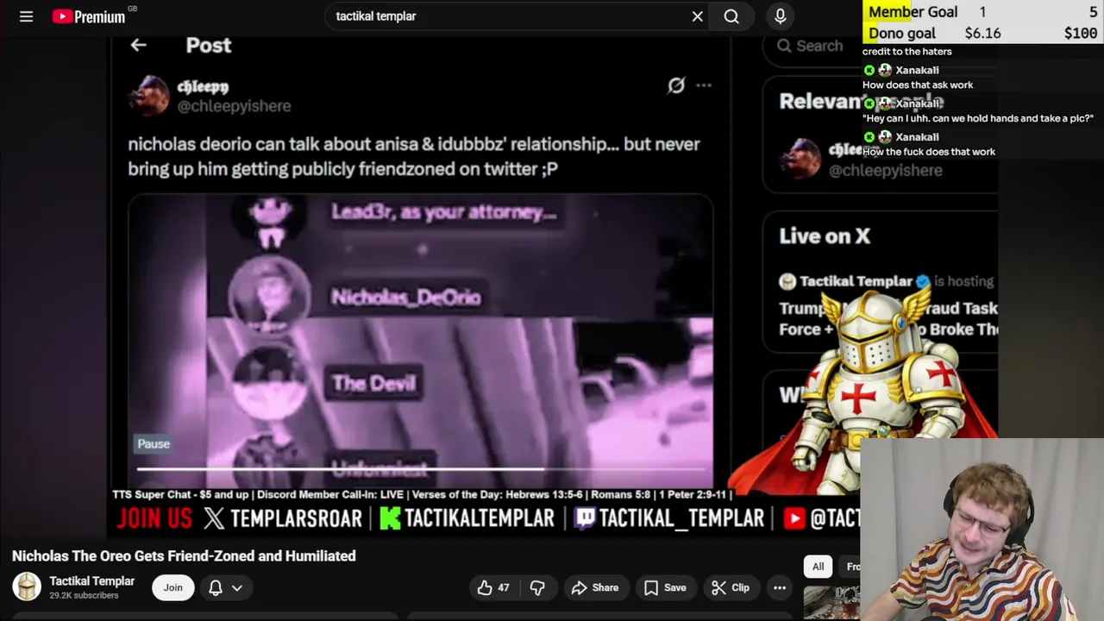Open Tactikal Templar channel name link
Viewport: 1104px width, 621px height.
tap(91, 581)
